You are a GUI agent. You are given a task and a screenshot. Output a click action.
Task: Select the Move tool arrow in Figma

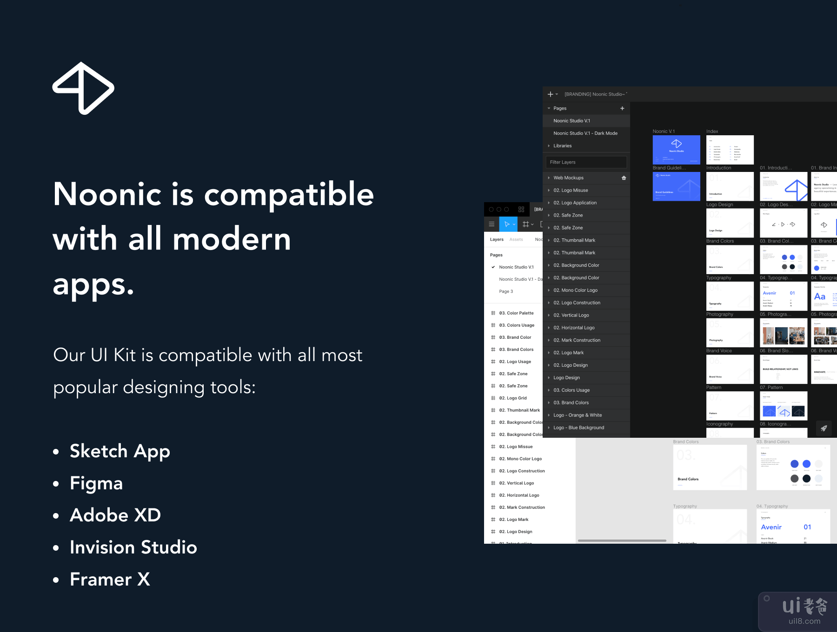click(x=507, y=224)
